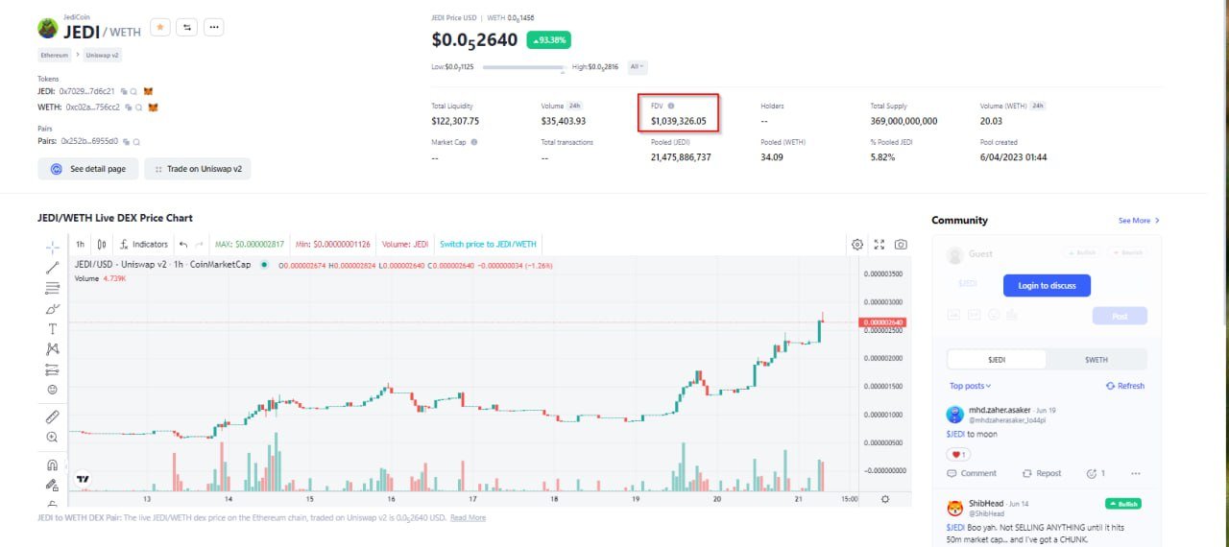This screenshot has width=1229, height=547.
Task: Show Market Cap info tooltip icon
Action: coord(474,142)
